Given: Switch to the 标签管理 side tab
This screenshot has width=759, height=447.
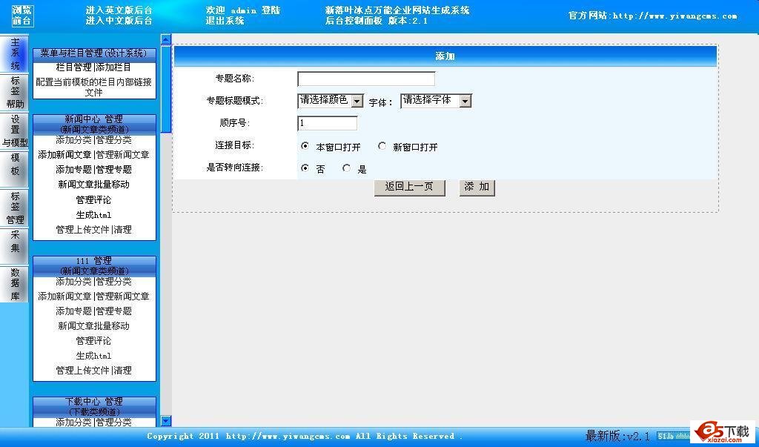Looking at the screenshot, I should pyautogui.click(x=15, y=208).
